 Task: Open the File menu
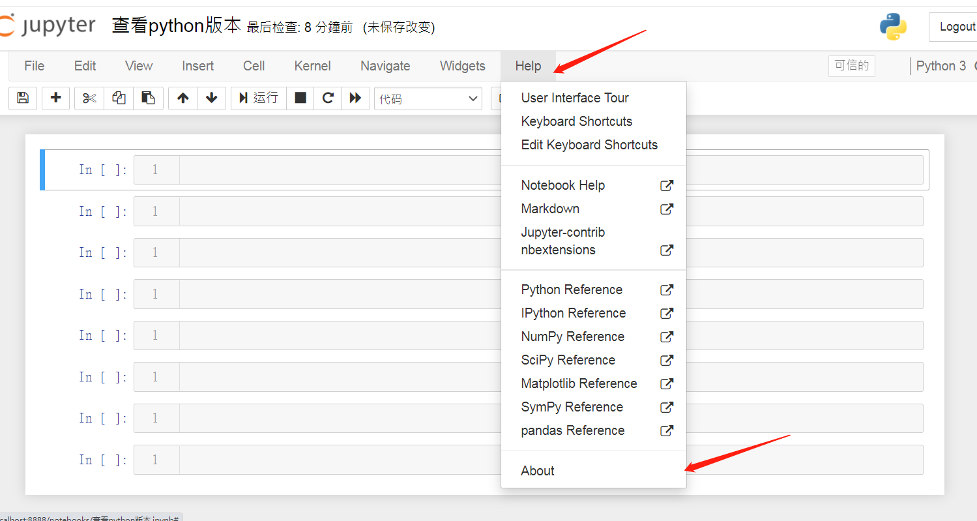(34, 66)
